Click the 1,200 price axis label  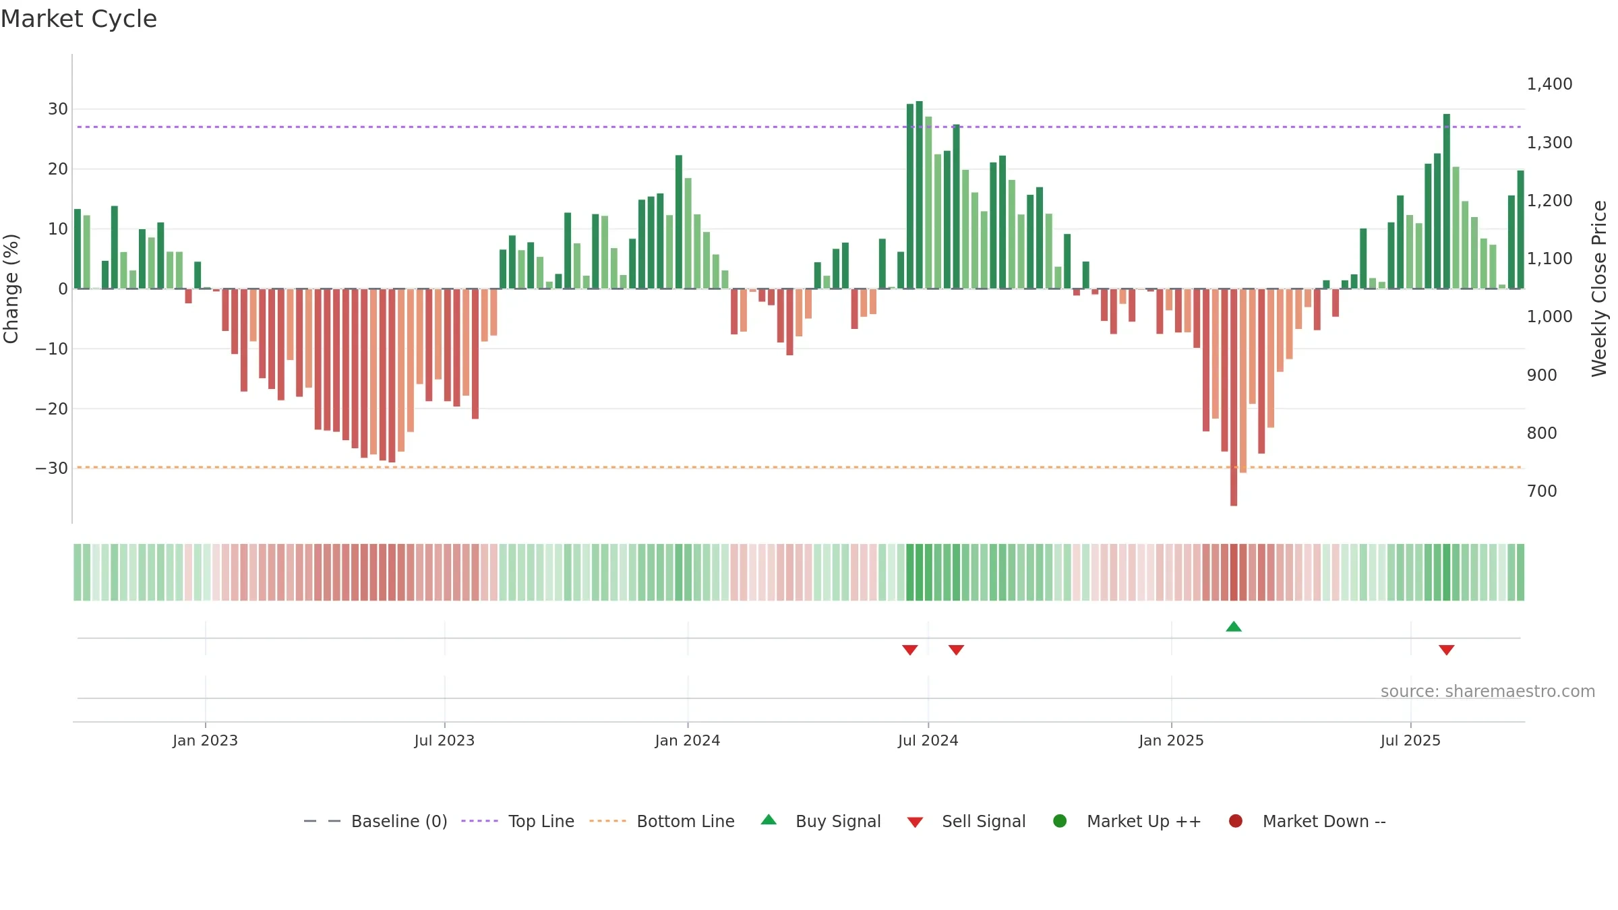[x=1549, y=201]
